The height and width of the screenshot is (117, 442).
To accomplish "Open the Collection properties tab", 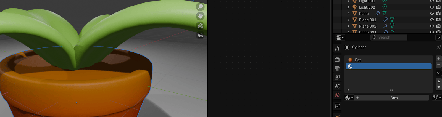I will pyautogui.click(x=337, y=106).
